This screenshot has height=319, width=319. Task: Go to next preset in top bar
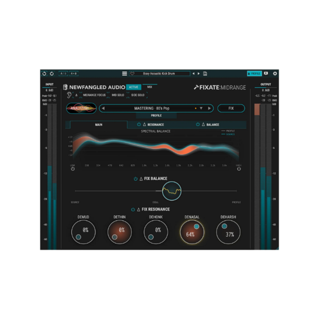pos(198,73)
